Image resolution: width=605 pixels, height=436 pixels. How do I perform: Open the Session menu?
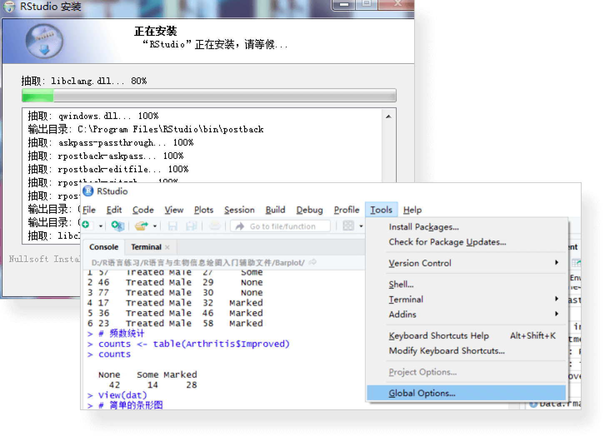click(x=239, y=210)
